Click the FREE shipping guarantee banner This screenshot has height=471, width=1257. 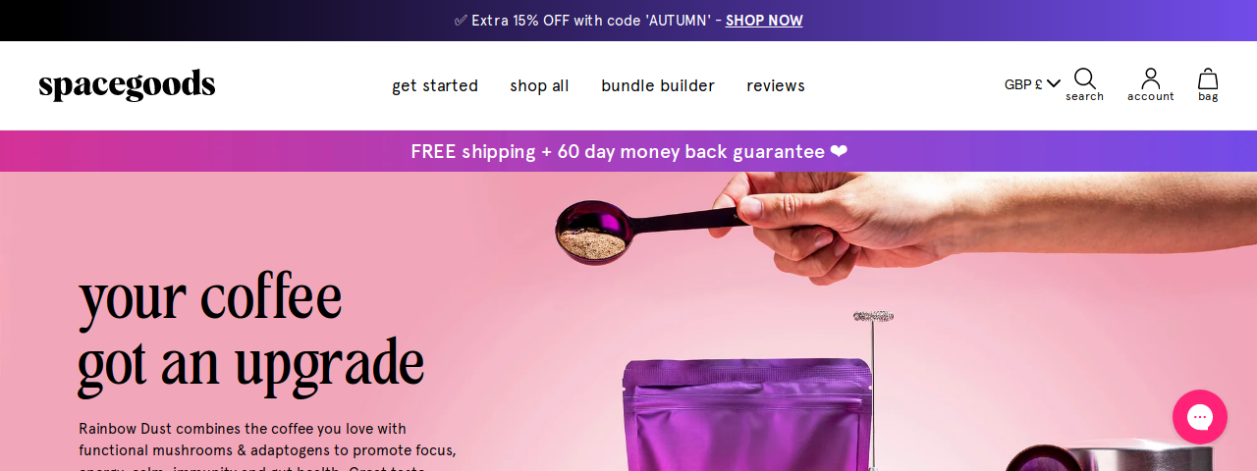coord(628,151)
